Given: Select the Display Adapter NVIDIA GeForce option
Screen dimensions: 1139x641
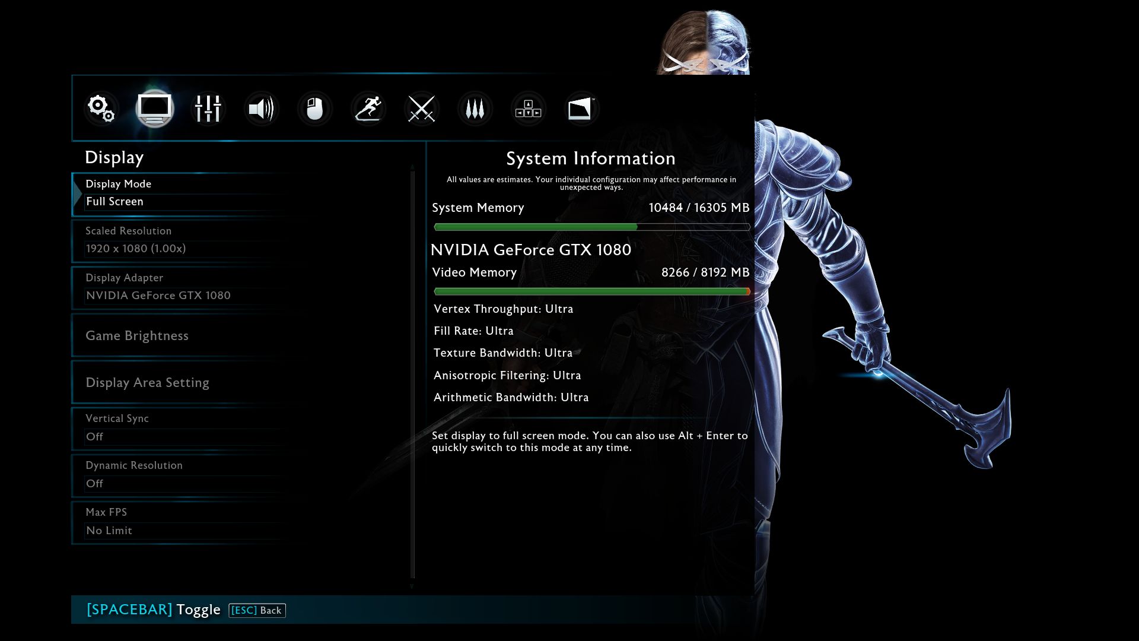Looking at the screenshot, I should tap(240, 287).
